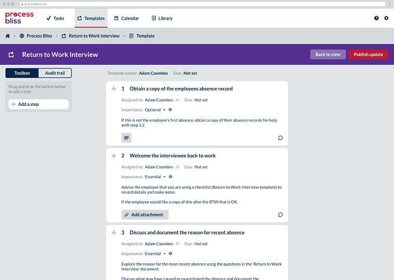Click the text description icon in step 1
This screenshot has height=280, width=394.
click(126, 138)
